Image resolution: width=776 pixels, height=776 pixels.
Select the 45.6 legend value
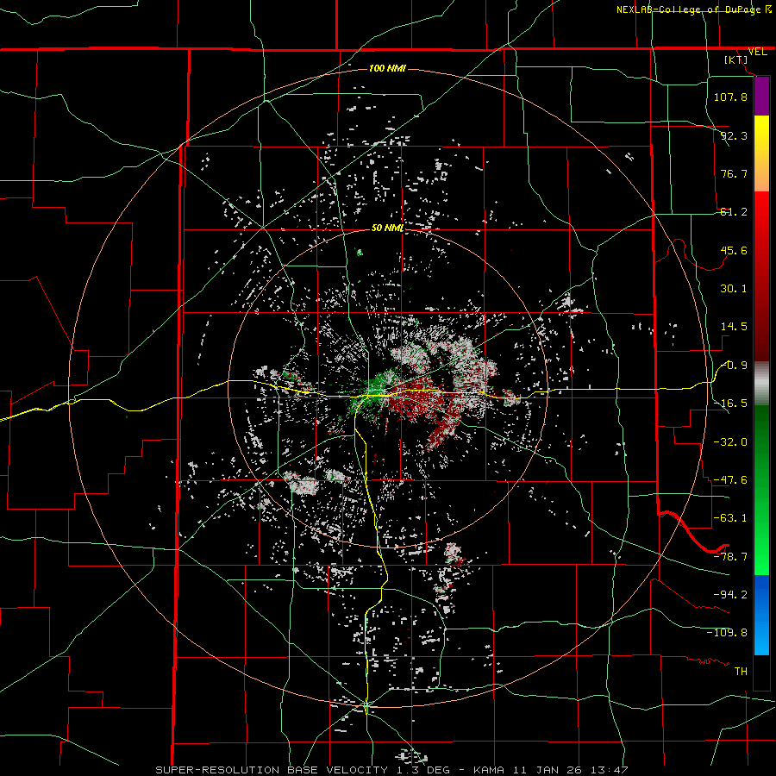click(734, 250)
